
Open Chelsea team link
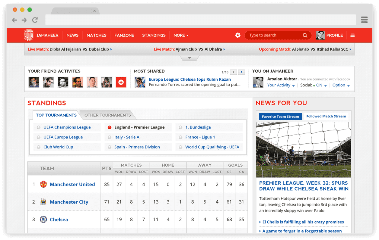[x=59, y=219]
